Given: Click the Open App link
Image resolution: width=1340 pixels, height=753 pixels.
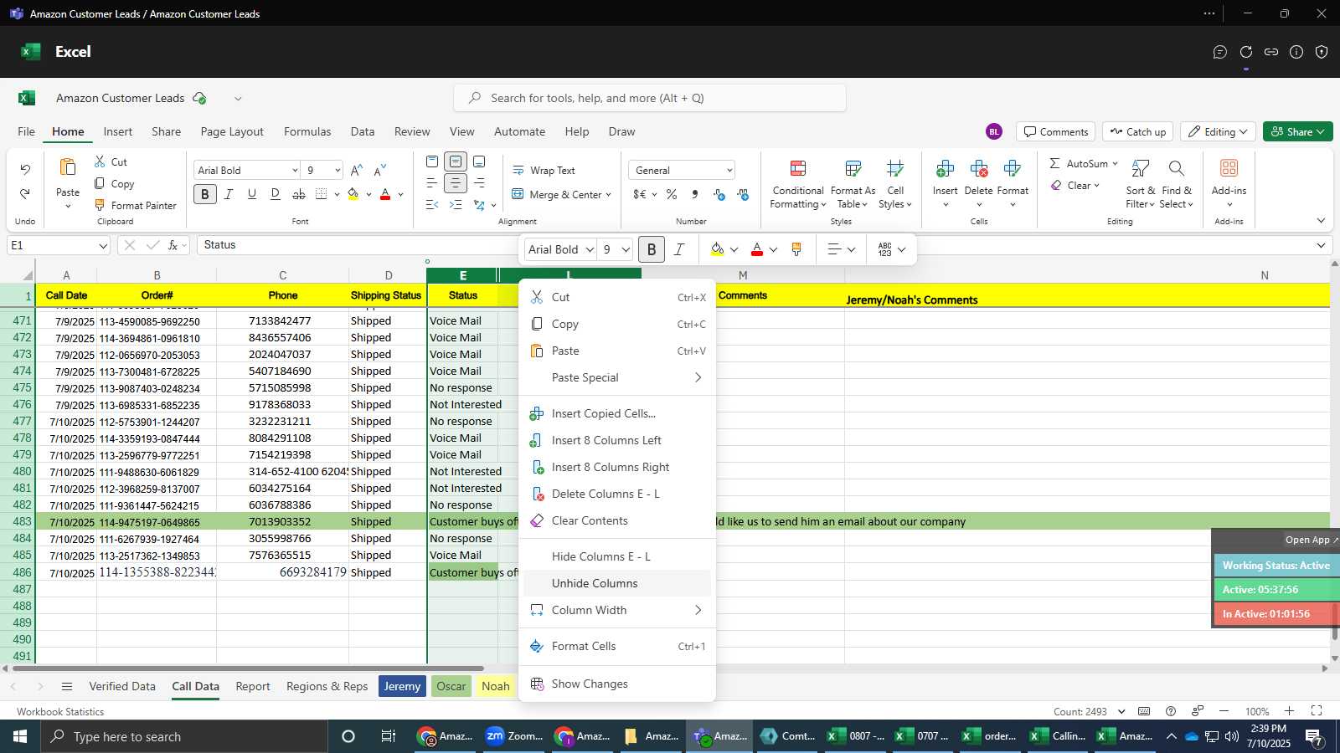Looking at the screenshot, I should coord(1312,540).
